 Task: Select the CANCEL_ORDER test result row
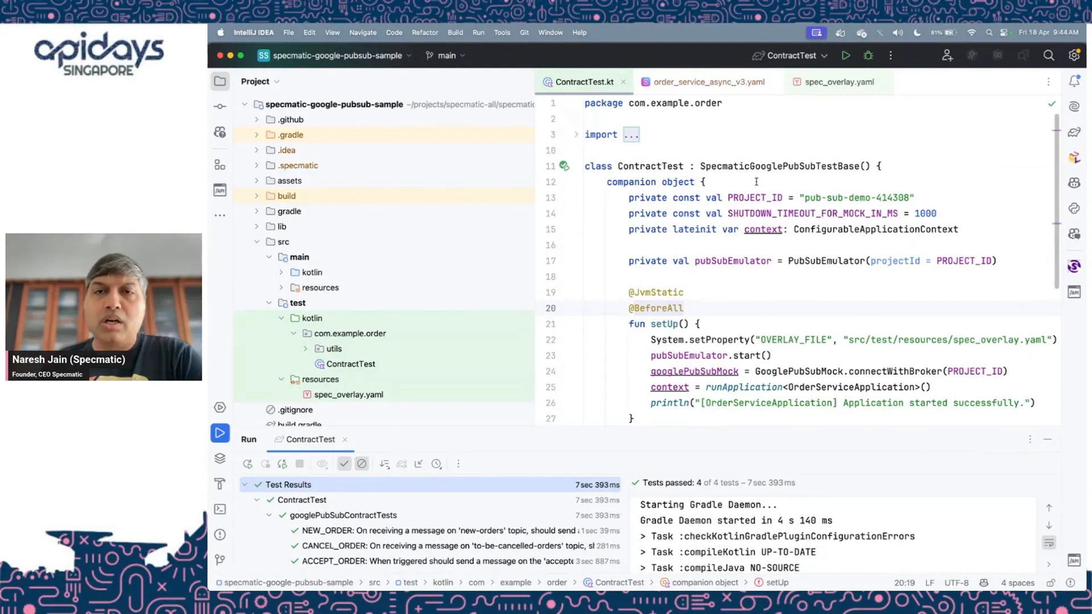pyautogui.click(x=429, y=546)
